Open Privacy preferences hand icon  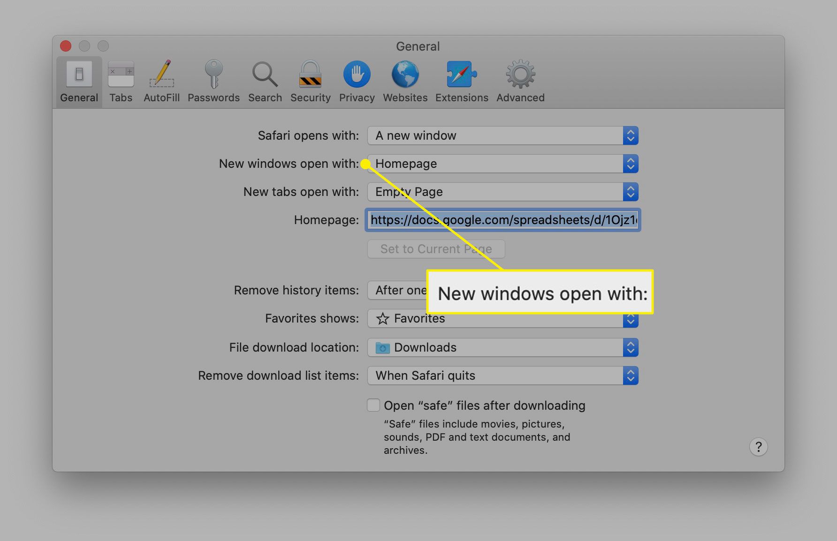[357, 74]
